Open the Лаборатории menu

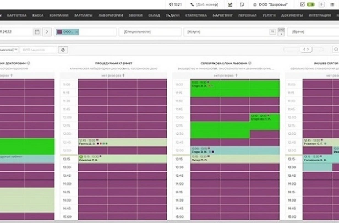111,15
